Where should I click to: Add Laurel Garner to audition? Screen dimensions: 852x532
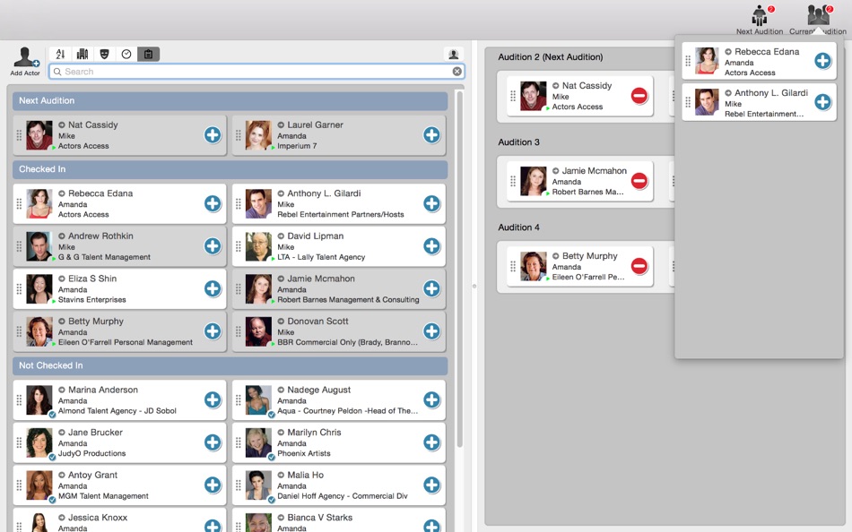point(431,134)
